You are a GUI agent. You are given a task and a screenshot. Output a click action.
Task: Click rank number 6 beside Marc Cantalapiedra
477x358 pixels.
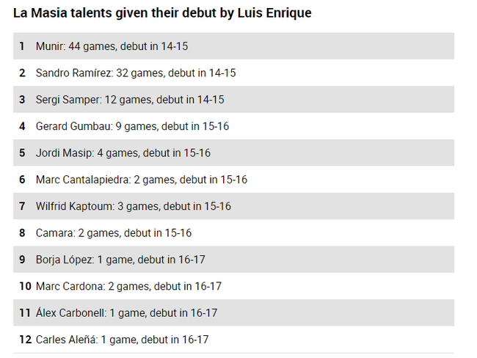22,180
